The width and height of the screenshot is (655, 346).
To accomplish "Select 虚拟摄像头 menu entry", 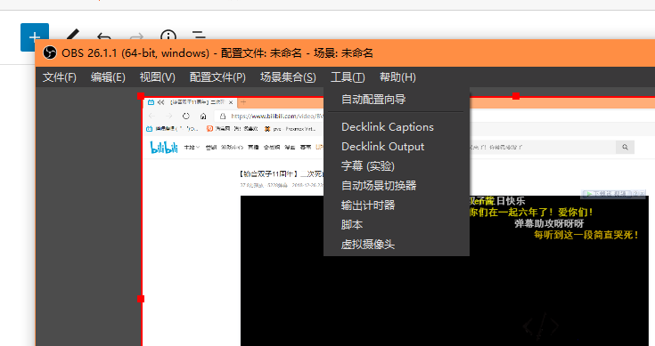I will tap(397, 245).
